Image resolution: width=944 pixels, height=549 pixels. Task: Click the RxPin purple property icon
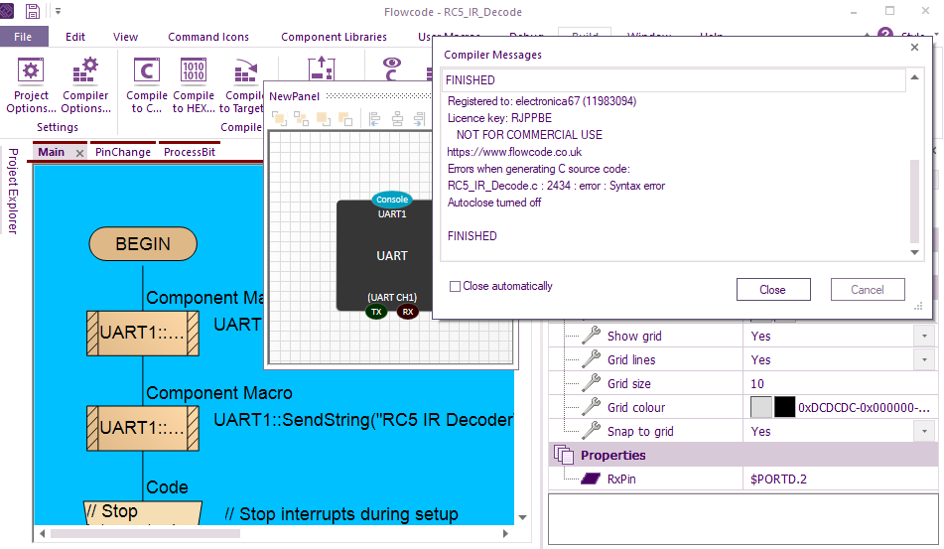pos(591,479)
